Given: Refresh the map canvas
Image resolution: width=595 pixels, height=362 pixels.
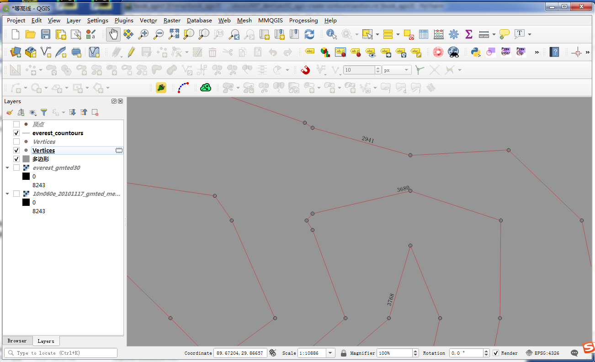Looking at the screenshot, I should click(309, 34).
